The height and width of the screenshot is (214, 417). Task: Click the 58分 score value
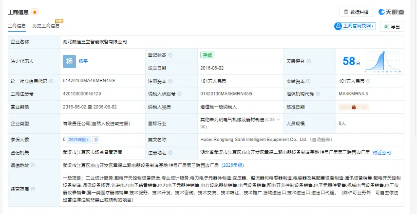tap(352, 61)
